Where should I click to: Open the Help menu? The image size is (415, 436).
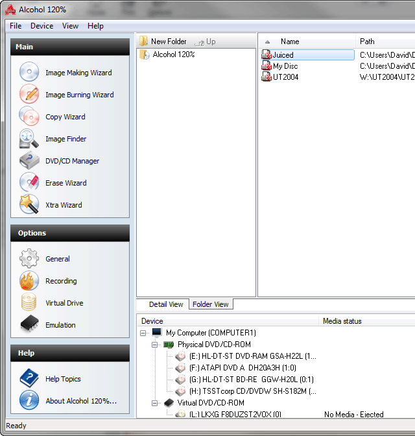pos(95,26)
